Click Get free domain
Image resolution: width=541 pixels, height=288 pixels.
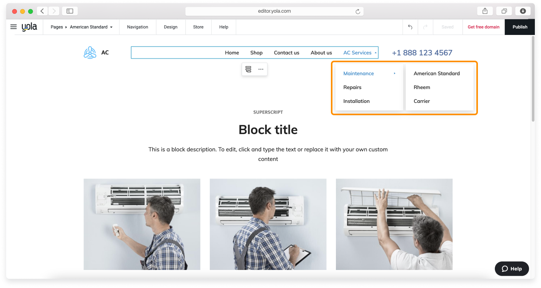pyautogui.click(x=483, y=27)
